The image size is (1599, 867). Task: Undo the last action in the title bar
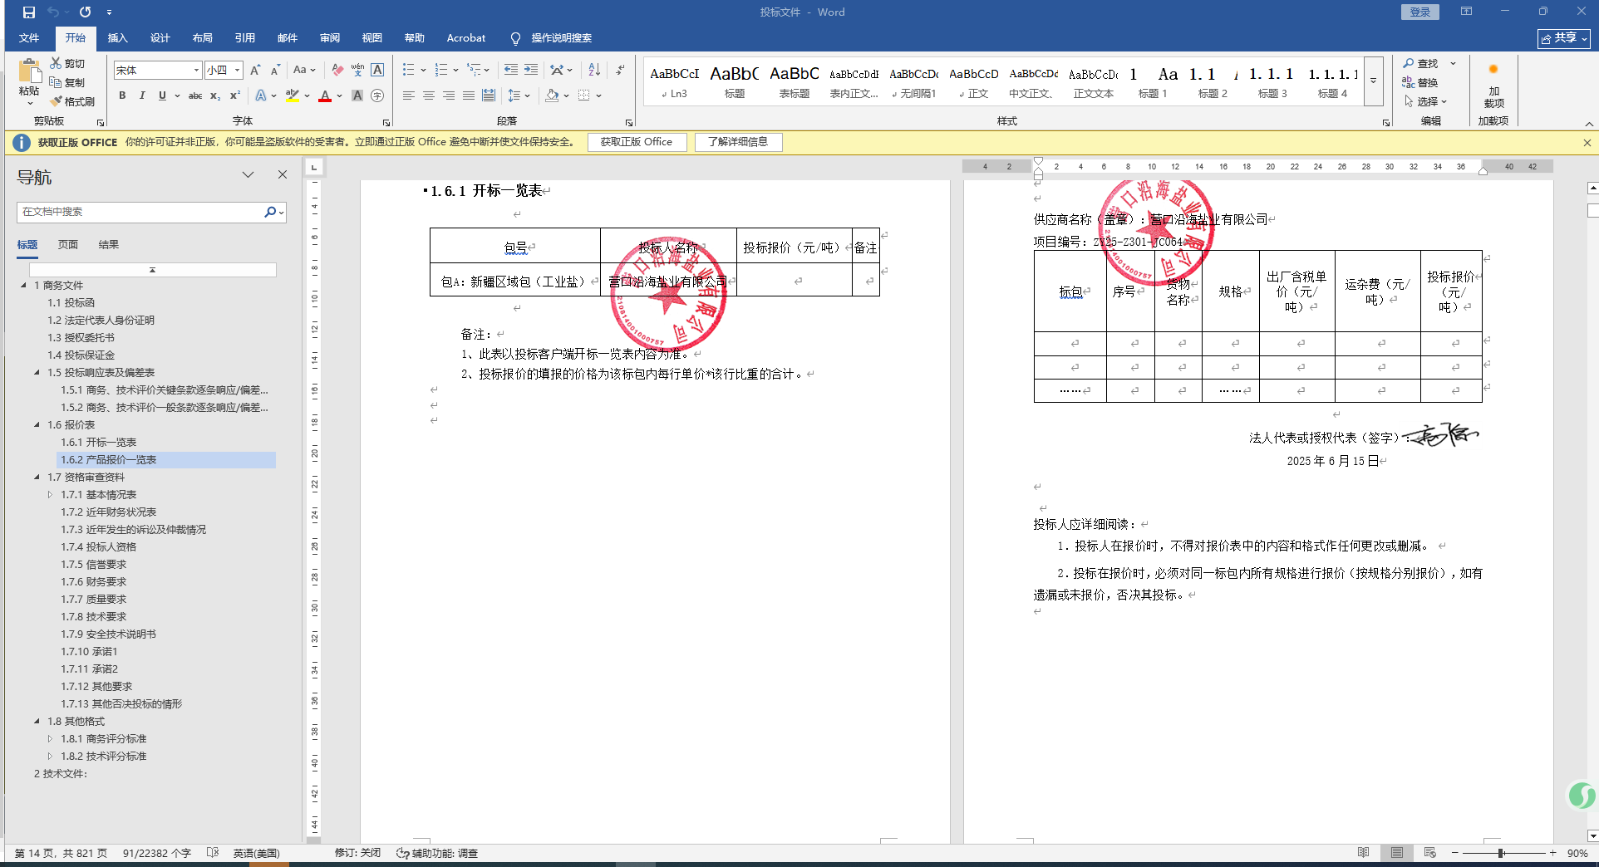53,12
